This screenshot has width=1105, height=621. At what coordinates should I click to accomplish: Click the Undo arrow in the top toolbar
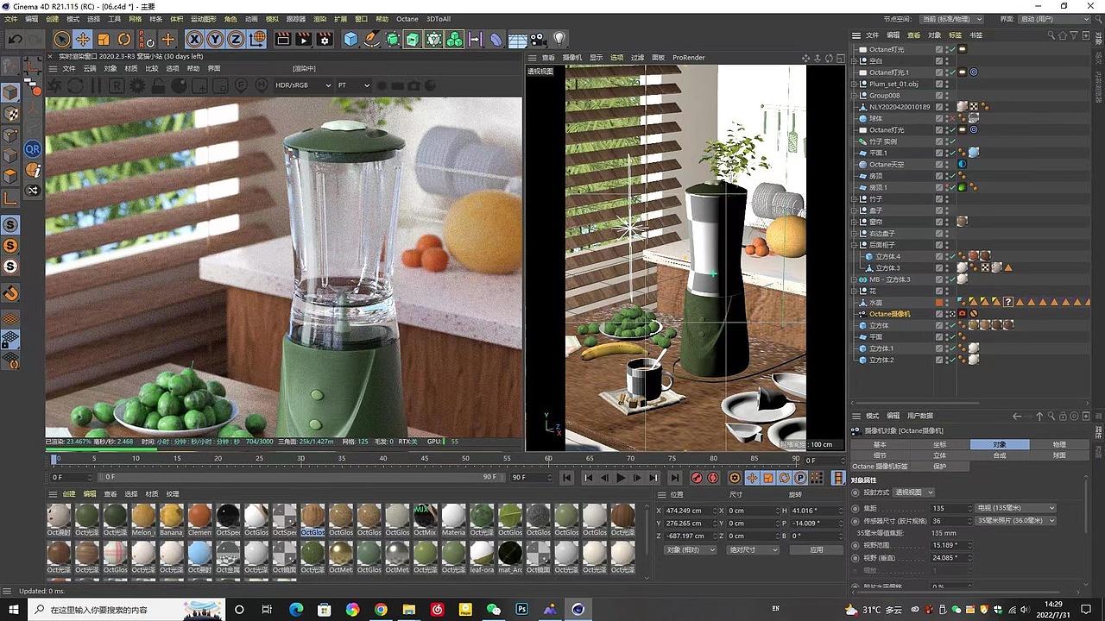(x=16, y=39)
